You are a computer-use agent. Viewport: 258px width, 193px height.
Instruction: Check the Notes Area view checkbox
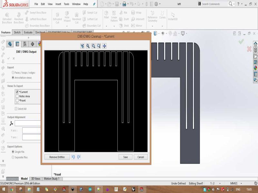17,96
